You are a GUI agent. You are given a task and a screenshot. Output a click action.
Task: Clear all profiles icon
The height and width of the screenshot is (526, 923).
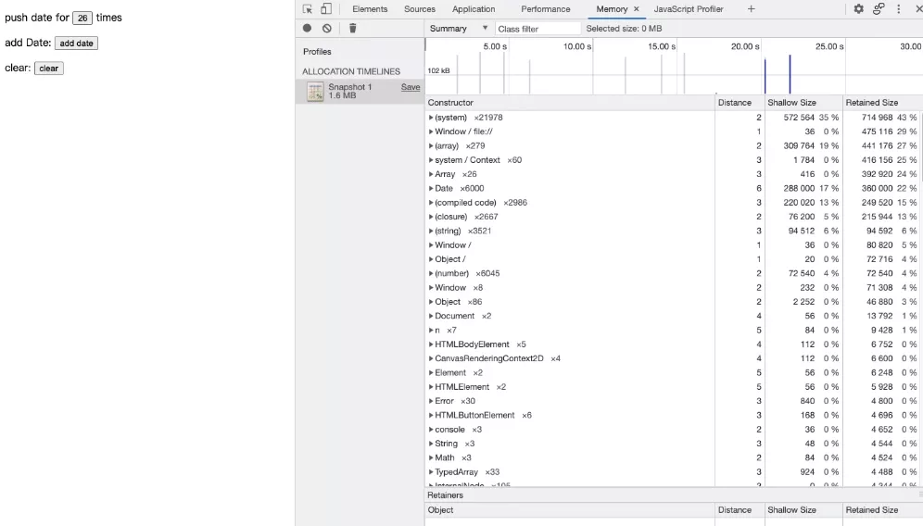coord(327,28)
